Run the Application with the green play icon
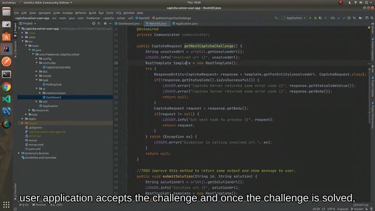 tap(310, 18)
